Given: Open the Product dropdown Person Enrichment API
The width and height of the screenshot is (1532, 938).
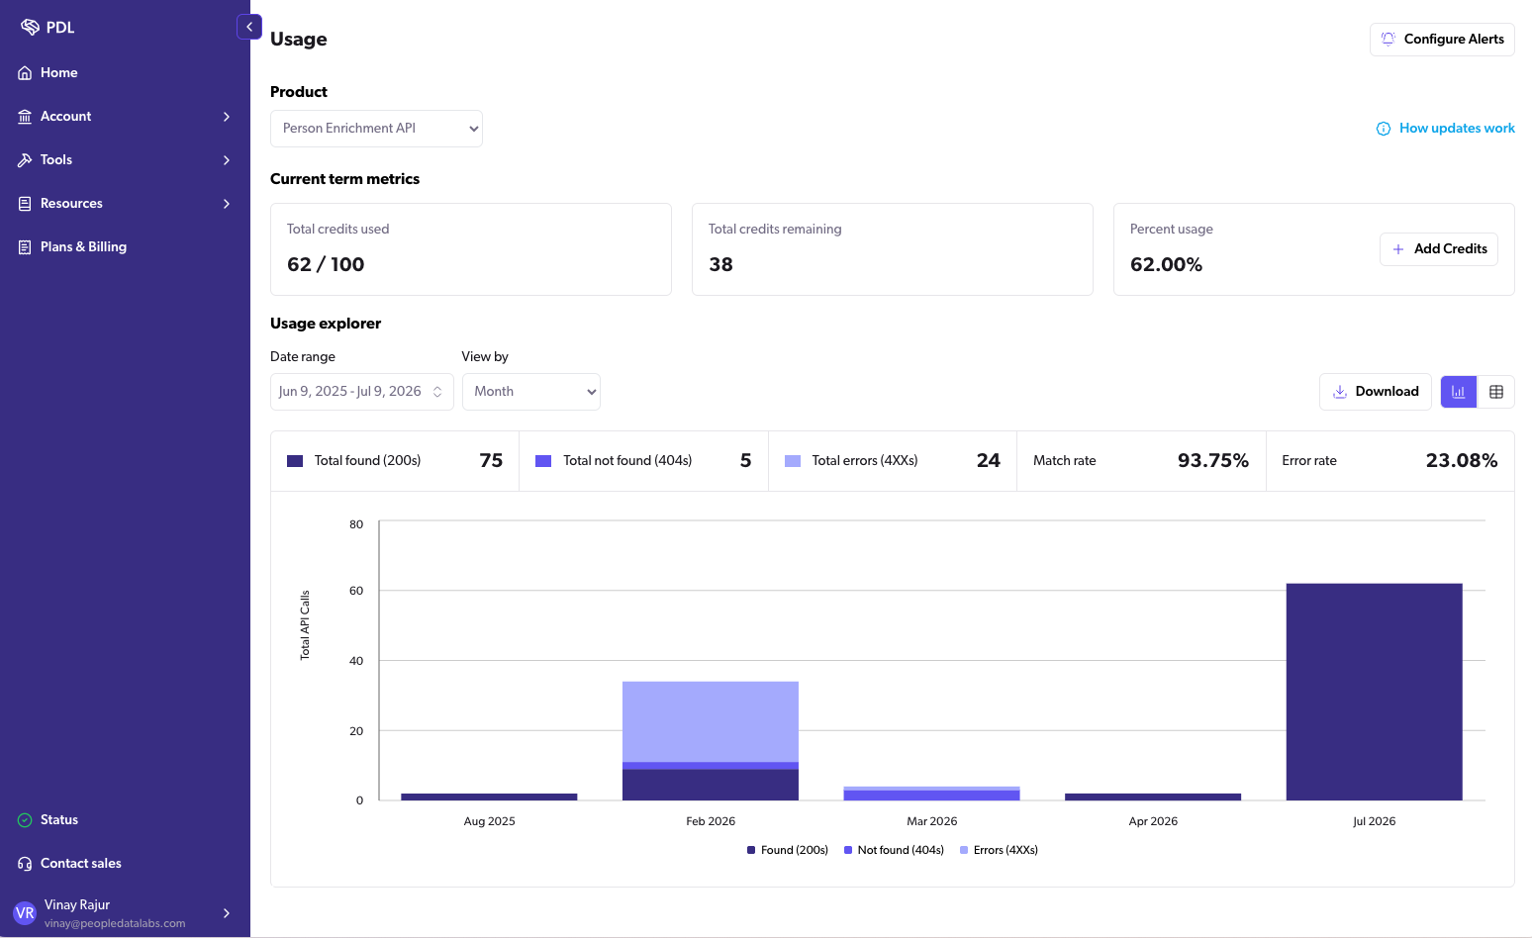Looking at the screenshot, I should pos(376,129).
